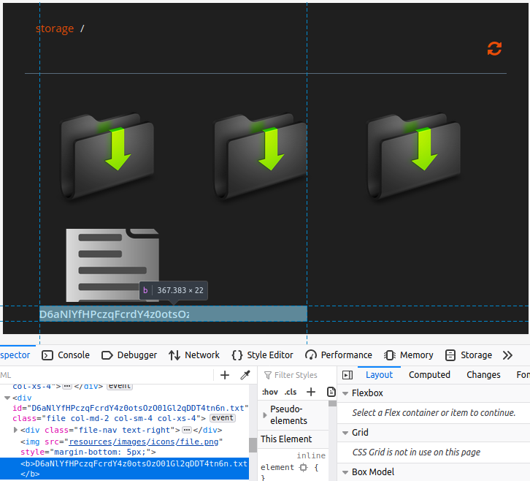The height and width of the screenshot is (481, 530).
Task: Click the id attribute value text
Action: pyautogui.click(x=137, y=408)
